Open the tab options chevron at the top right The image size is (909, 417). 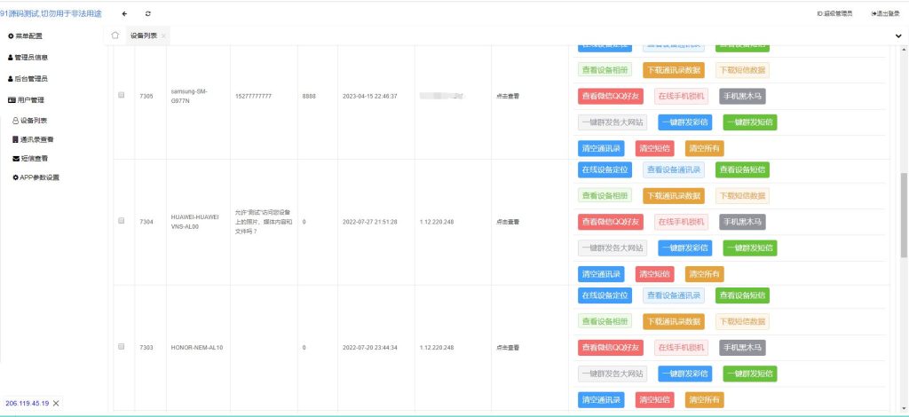(898, 35)
